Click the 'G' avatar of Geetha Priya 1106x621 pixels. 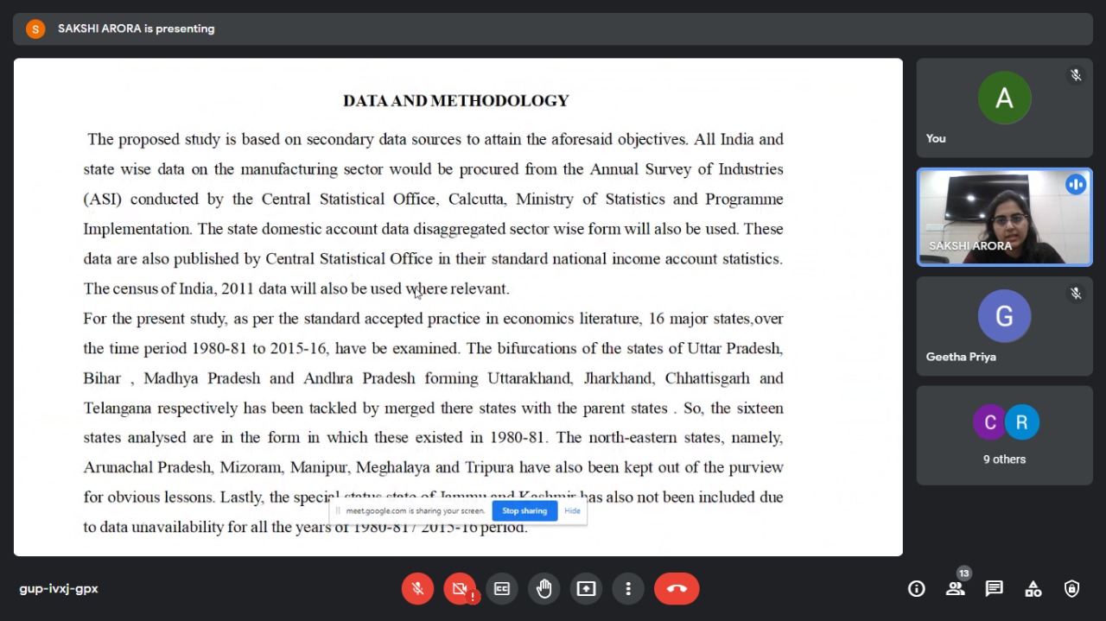(x=1004, y=316)
